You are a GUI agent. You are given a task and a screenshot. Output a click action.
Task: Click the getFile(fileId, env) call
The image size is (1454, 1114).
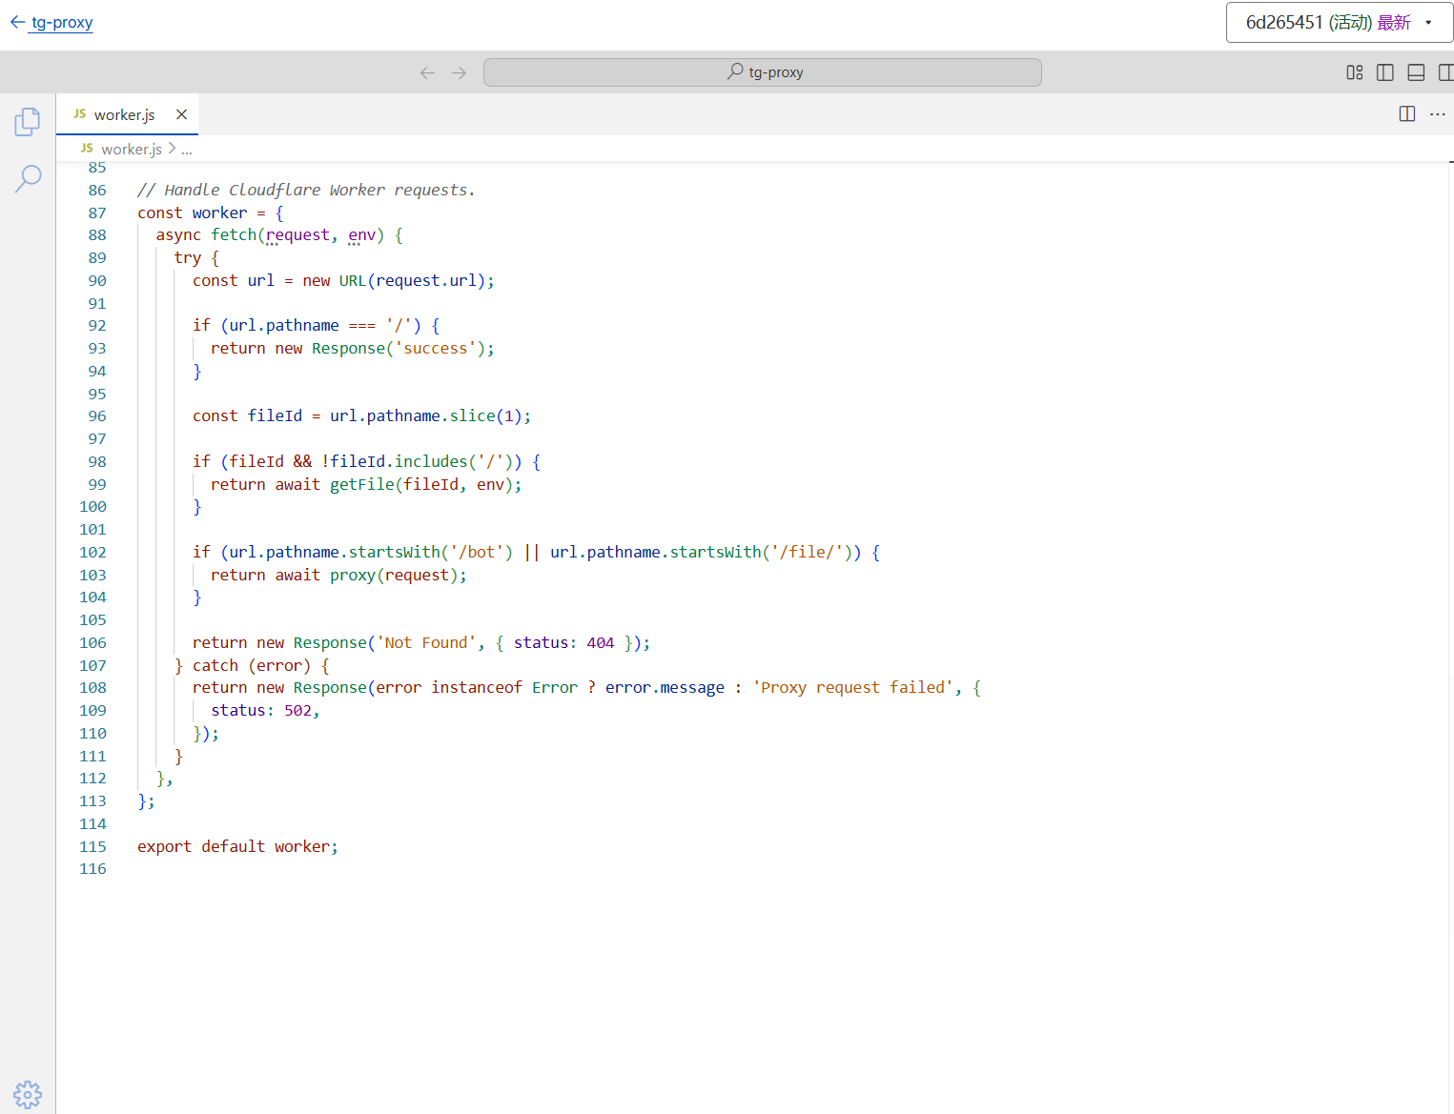point(423,484)
